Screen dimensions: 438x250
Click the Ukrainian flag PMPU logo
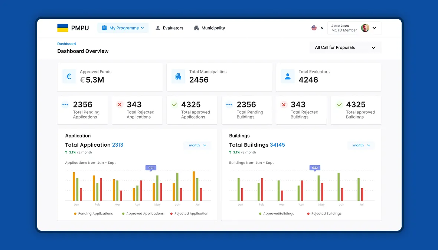point(73,28)
